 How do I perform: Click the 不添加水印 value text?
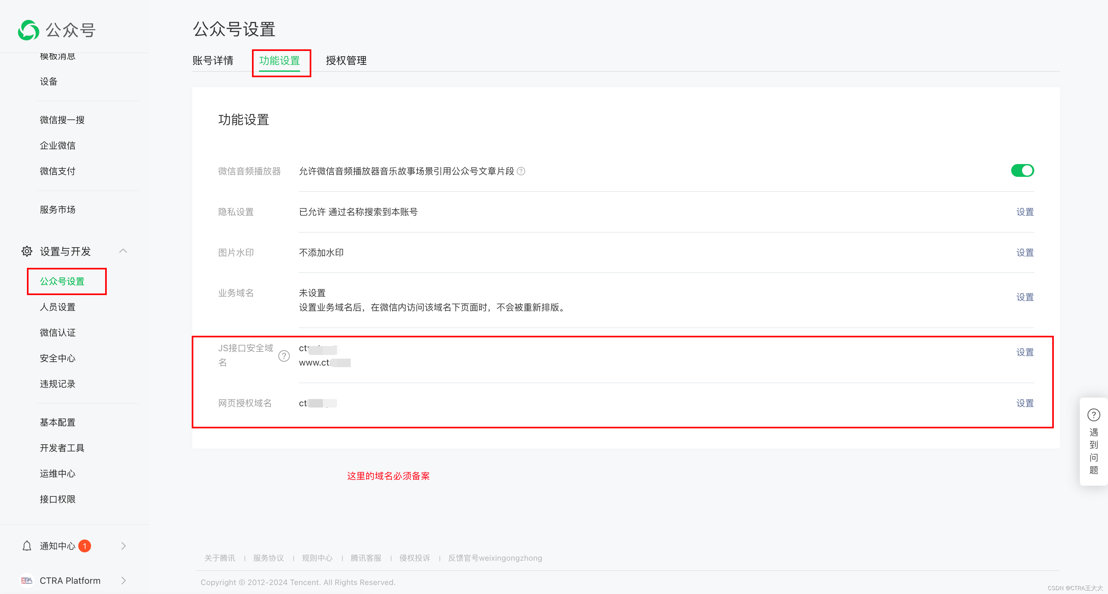point(321,253)
